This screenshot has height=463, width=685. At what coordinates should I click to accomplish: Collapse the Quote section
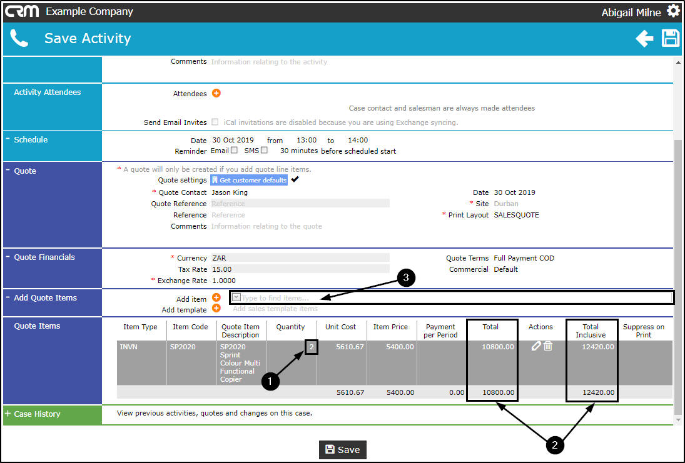8,170
